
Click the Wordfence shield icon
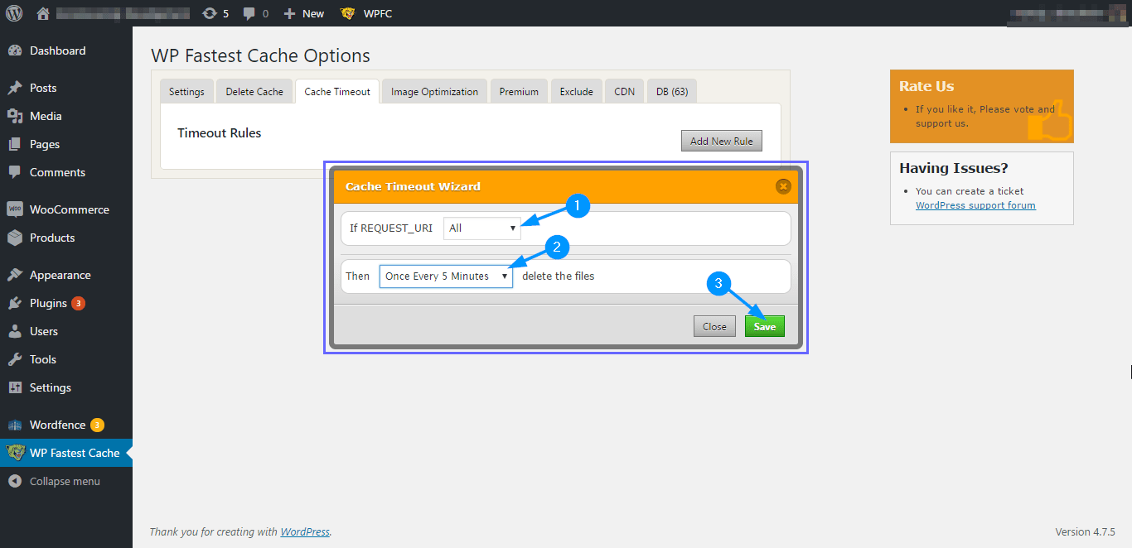tap(15, 425)
